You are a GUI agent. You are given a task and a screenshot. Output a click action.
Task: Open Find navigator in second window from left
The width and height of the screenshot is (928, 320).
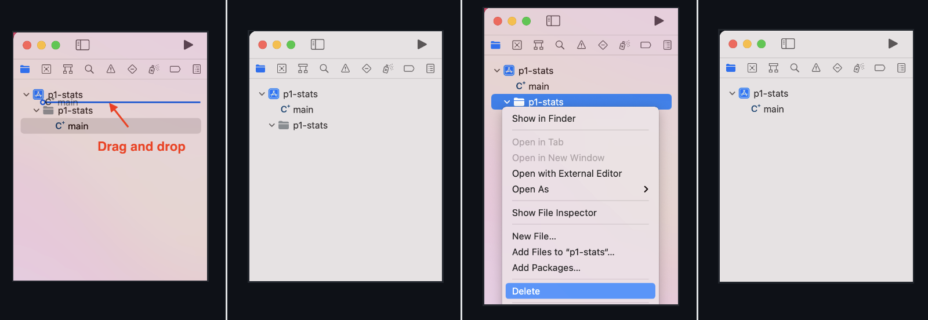click(x=324, y=68)
